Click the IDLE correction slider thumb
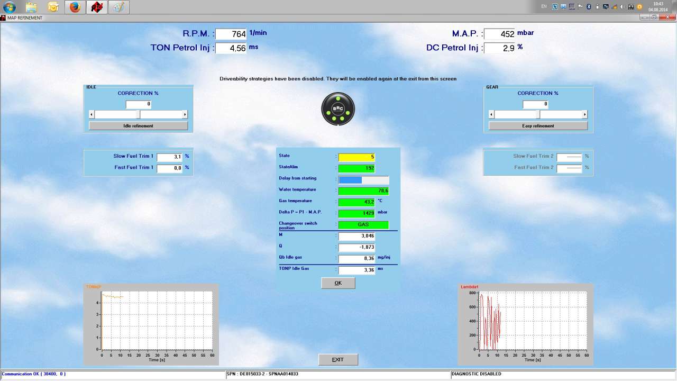677x381 pixels. [x=139, y=114]
